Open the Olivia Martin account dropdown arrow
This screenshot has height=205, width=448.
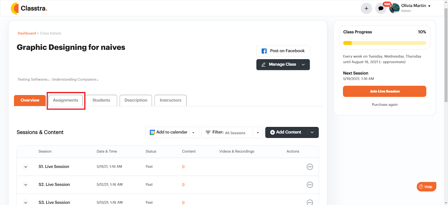tap(429, 6)
